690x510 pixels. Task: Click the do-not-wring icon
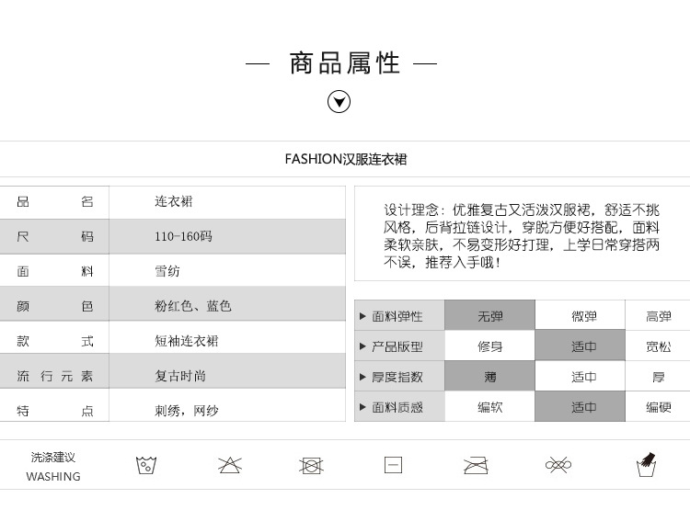pyautogui.click(x=558, y=465)
